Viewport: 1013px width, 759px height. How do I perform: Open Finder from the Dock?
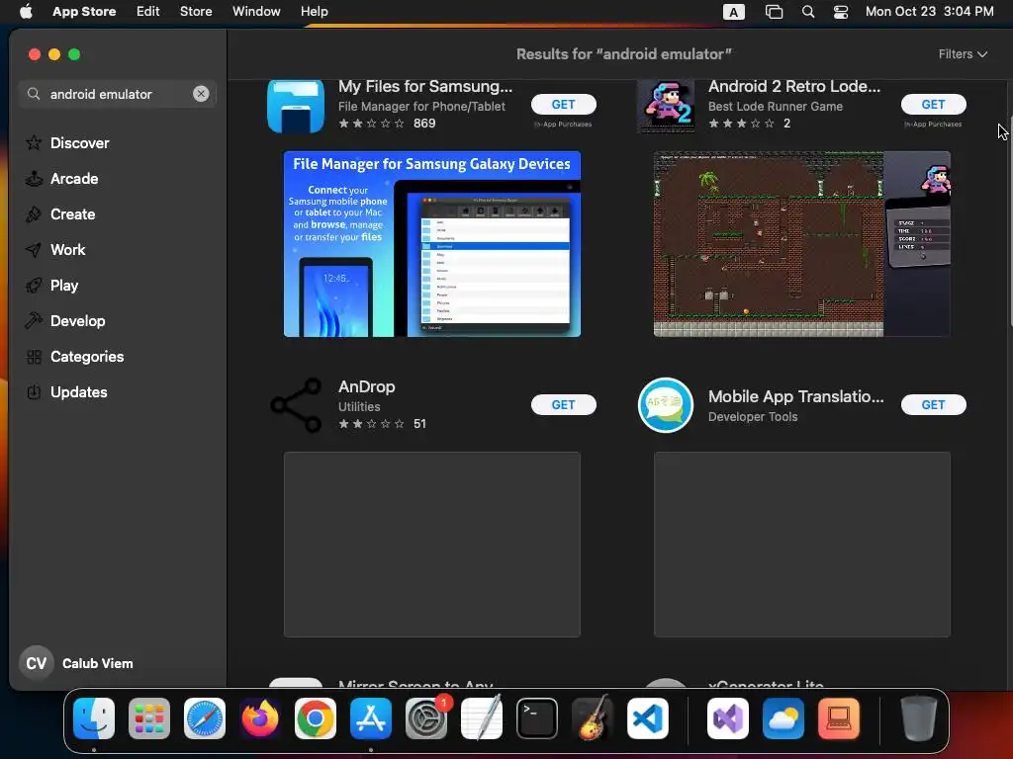[94, 717]
